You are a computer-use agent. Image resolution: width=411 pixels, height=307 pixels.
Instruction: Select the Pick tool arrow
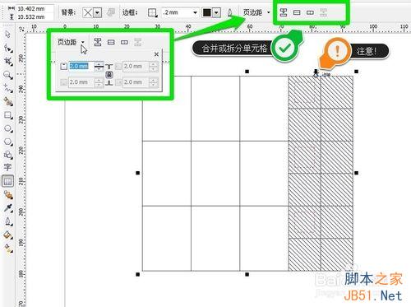[7, 34]
